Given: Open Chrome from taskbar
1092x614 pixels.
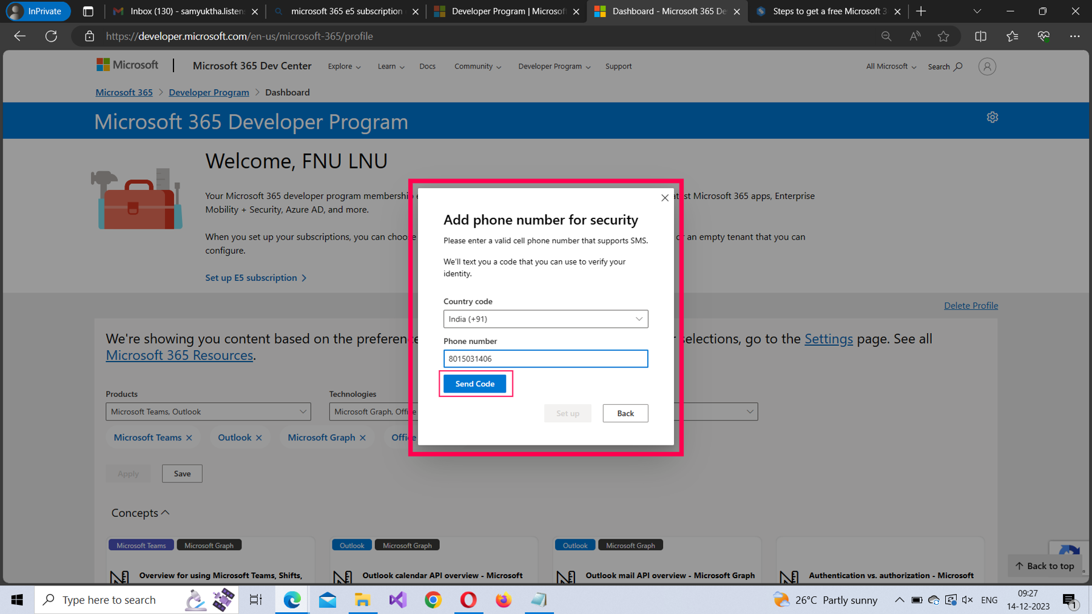Looking at the screenshot, I should [x=433, y=600].
